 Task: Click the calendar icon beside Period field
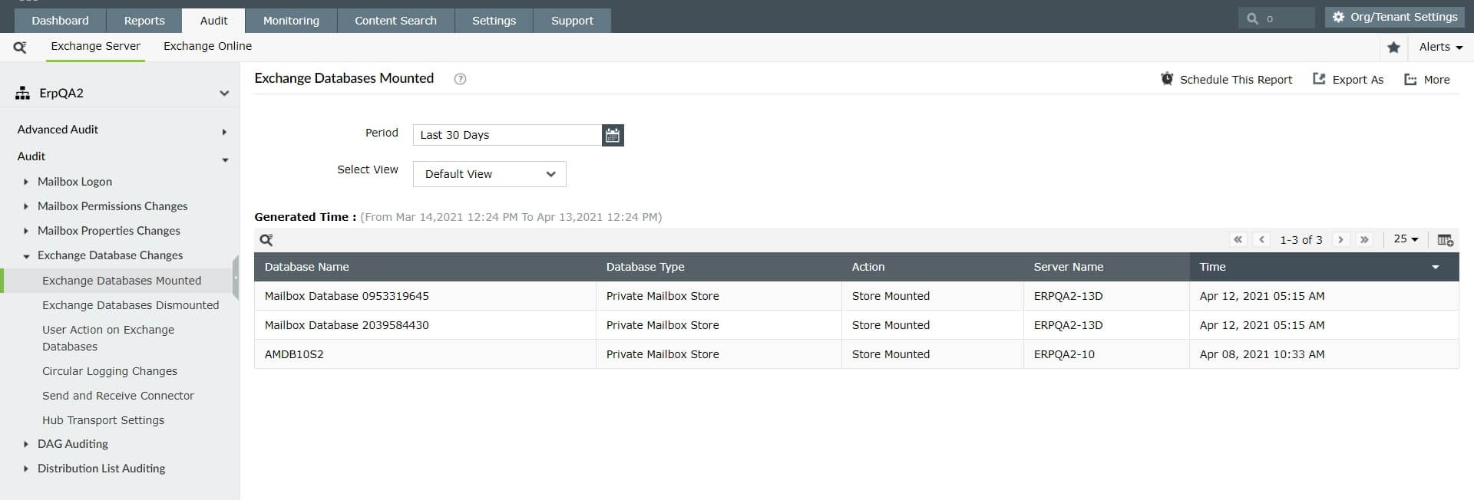(613, 136)
